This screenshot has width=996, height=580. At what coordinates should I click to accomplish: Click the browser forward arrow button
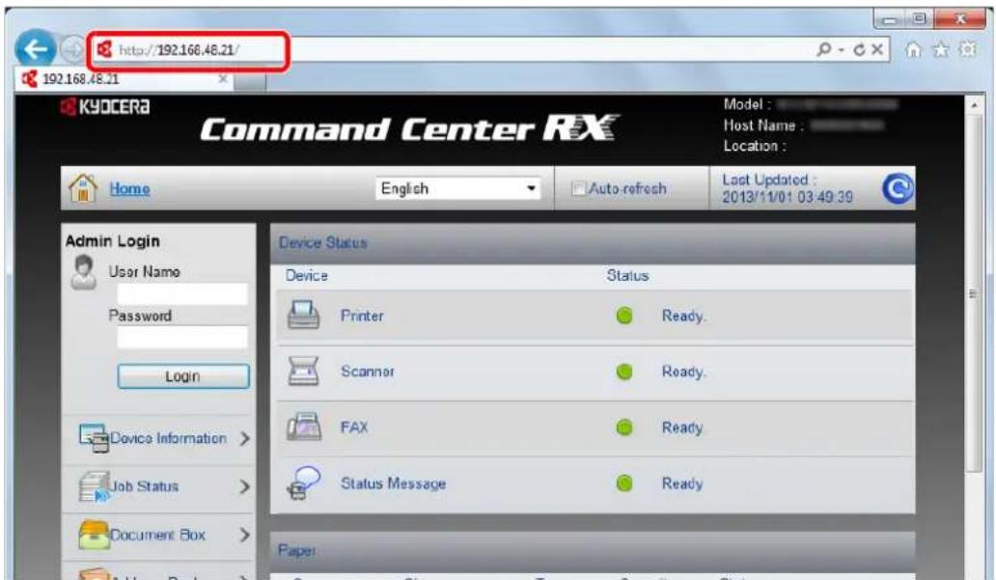pyautogui.click(x=73, y=49)
